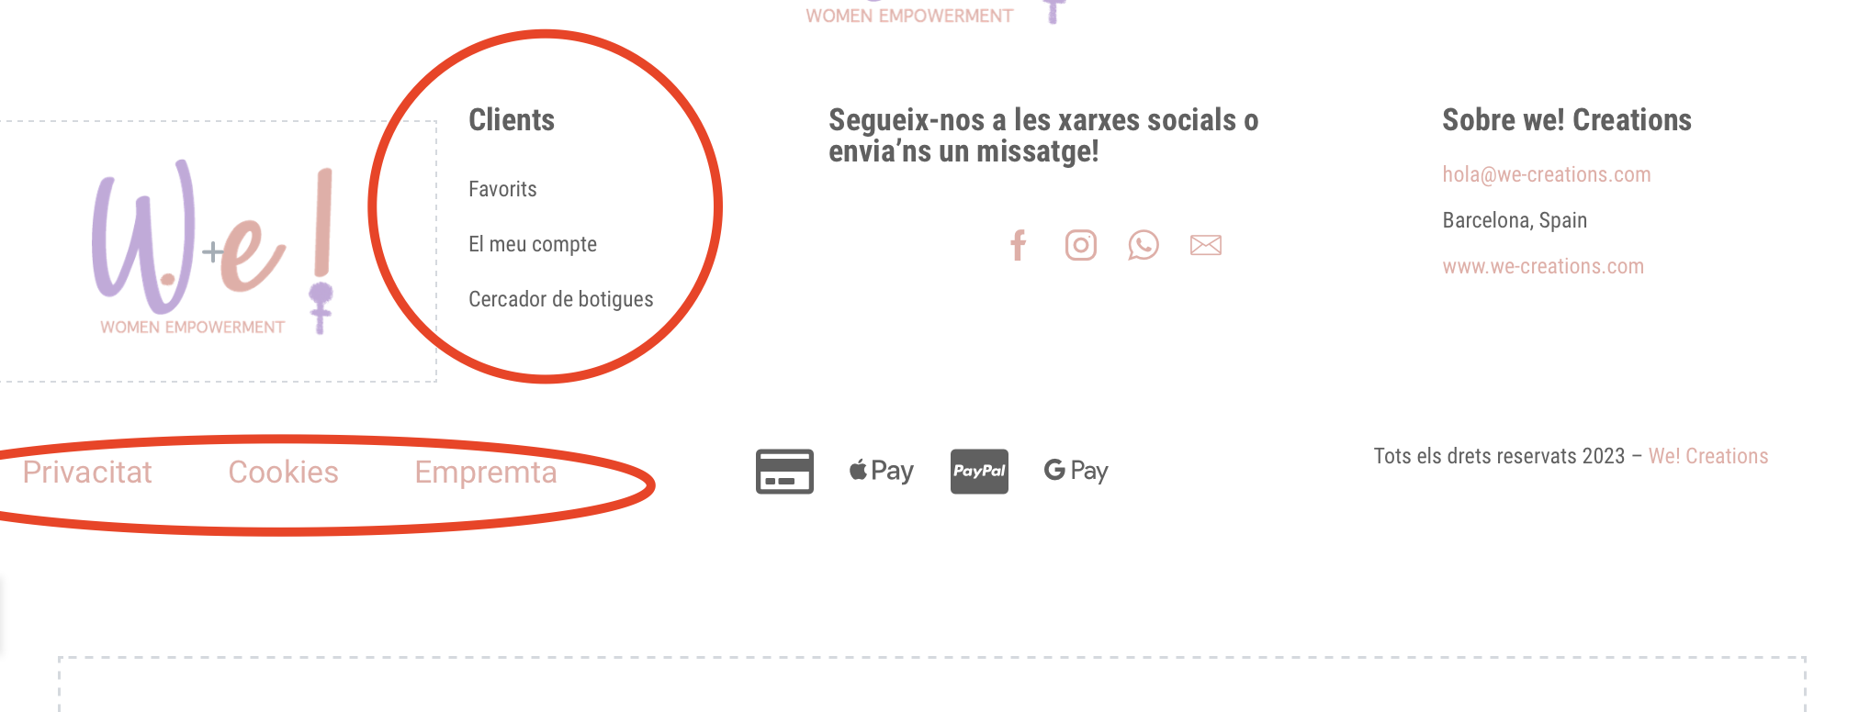Open the Cookies policy page
This screenshot has height=712, width=1859.
[x=283, y=472]
